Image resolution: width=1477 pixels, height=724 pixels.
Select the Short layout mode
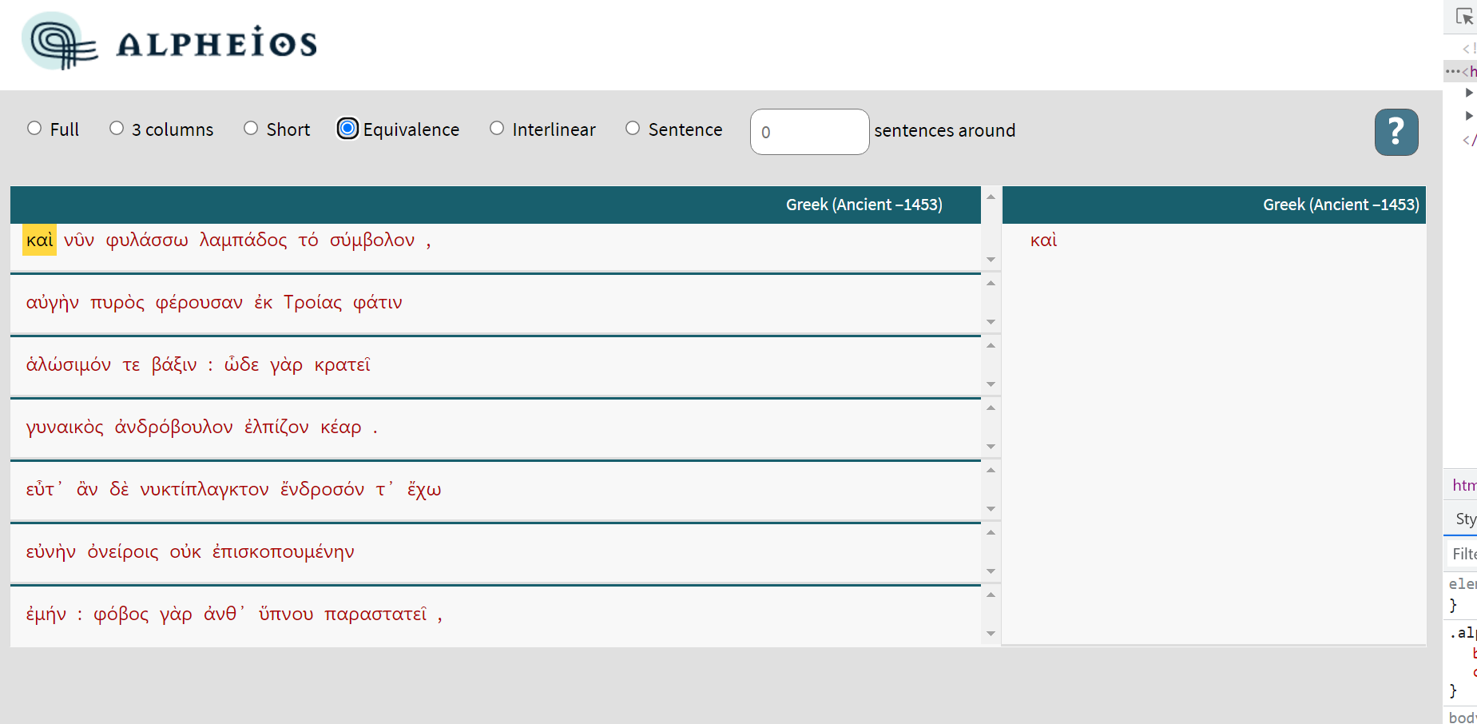pyautogui.click(x=251, y=128)
